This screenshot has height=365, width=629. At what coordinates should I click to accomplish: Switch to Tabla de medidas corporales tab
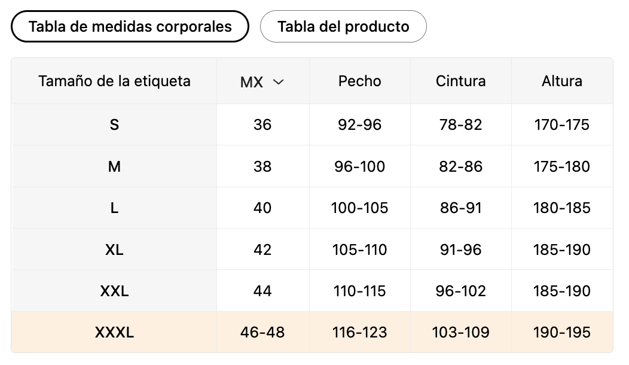130,26
